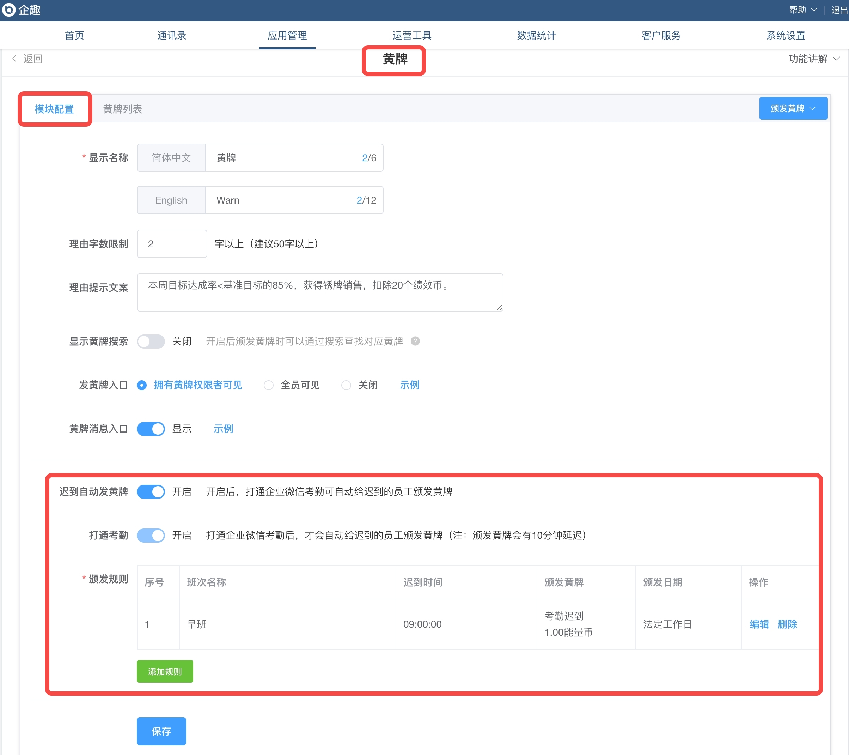
Task: Select 全员可见 radio option
Action: [x=269, y=385]
